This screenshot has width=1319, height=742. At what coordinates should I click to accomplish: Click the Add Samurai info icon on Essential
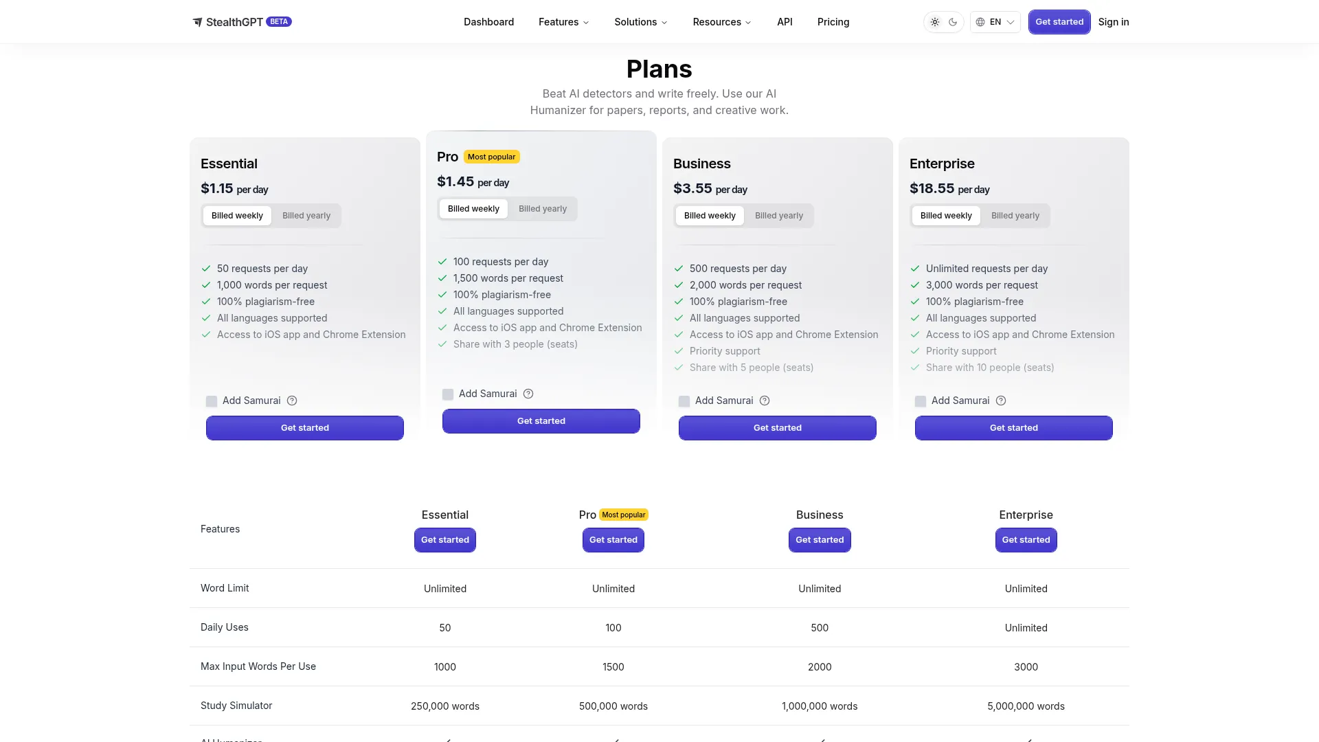(x=291, y=401)
